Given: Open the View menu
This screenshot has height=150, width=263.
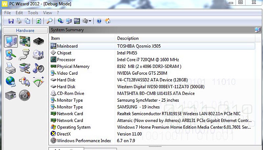Looking at the screenshot, I should pos(48,13).
